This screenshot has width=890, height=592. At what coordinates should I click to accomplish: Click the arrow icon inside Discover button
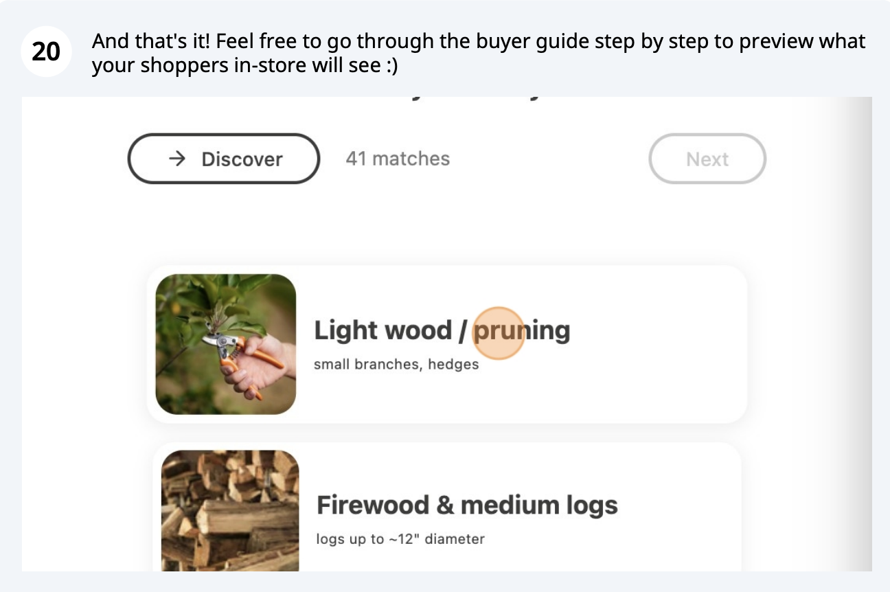(177, 159)
